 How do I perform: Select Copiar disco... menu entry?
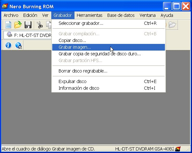pyautogui.click(x=72, y=40)
